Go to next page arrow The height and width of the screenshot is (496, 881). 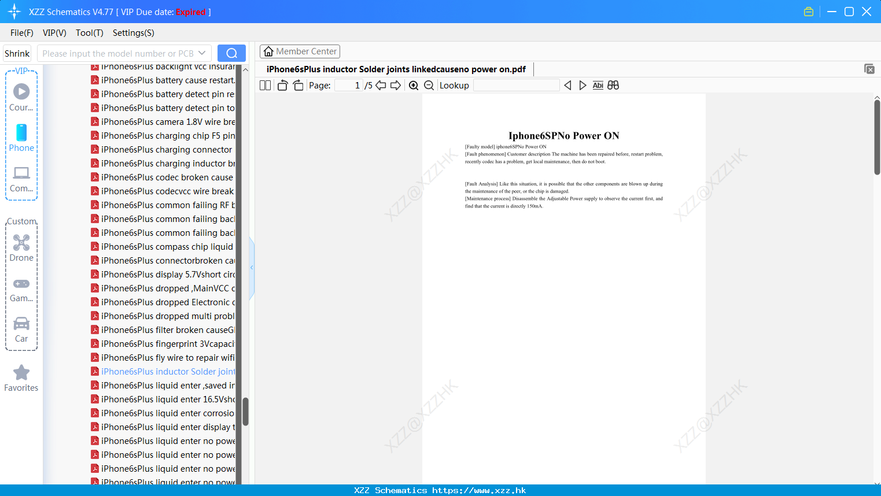396,86
